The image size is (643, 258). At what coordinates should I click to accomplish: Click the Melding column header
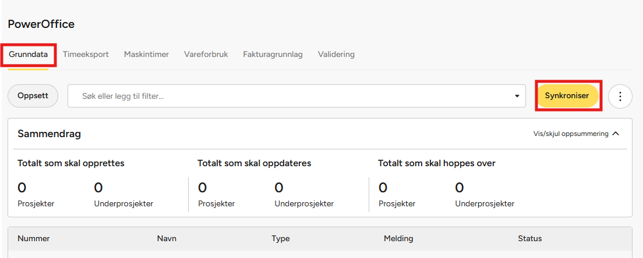398,239
